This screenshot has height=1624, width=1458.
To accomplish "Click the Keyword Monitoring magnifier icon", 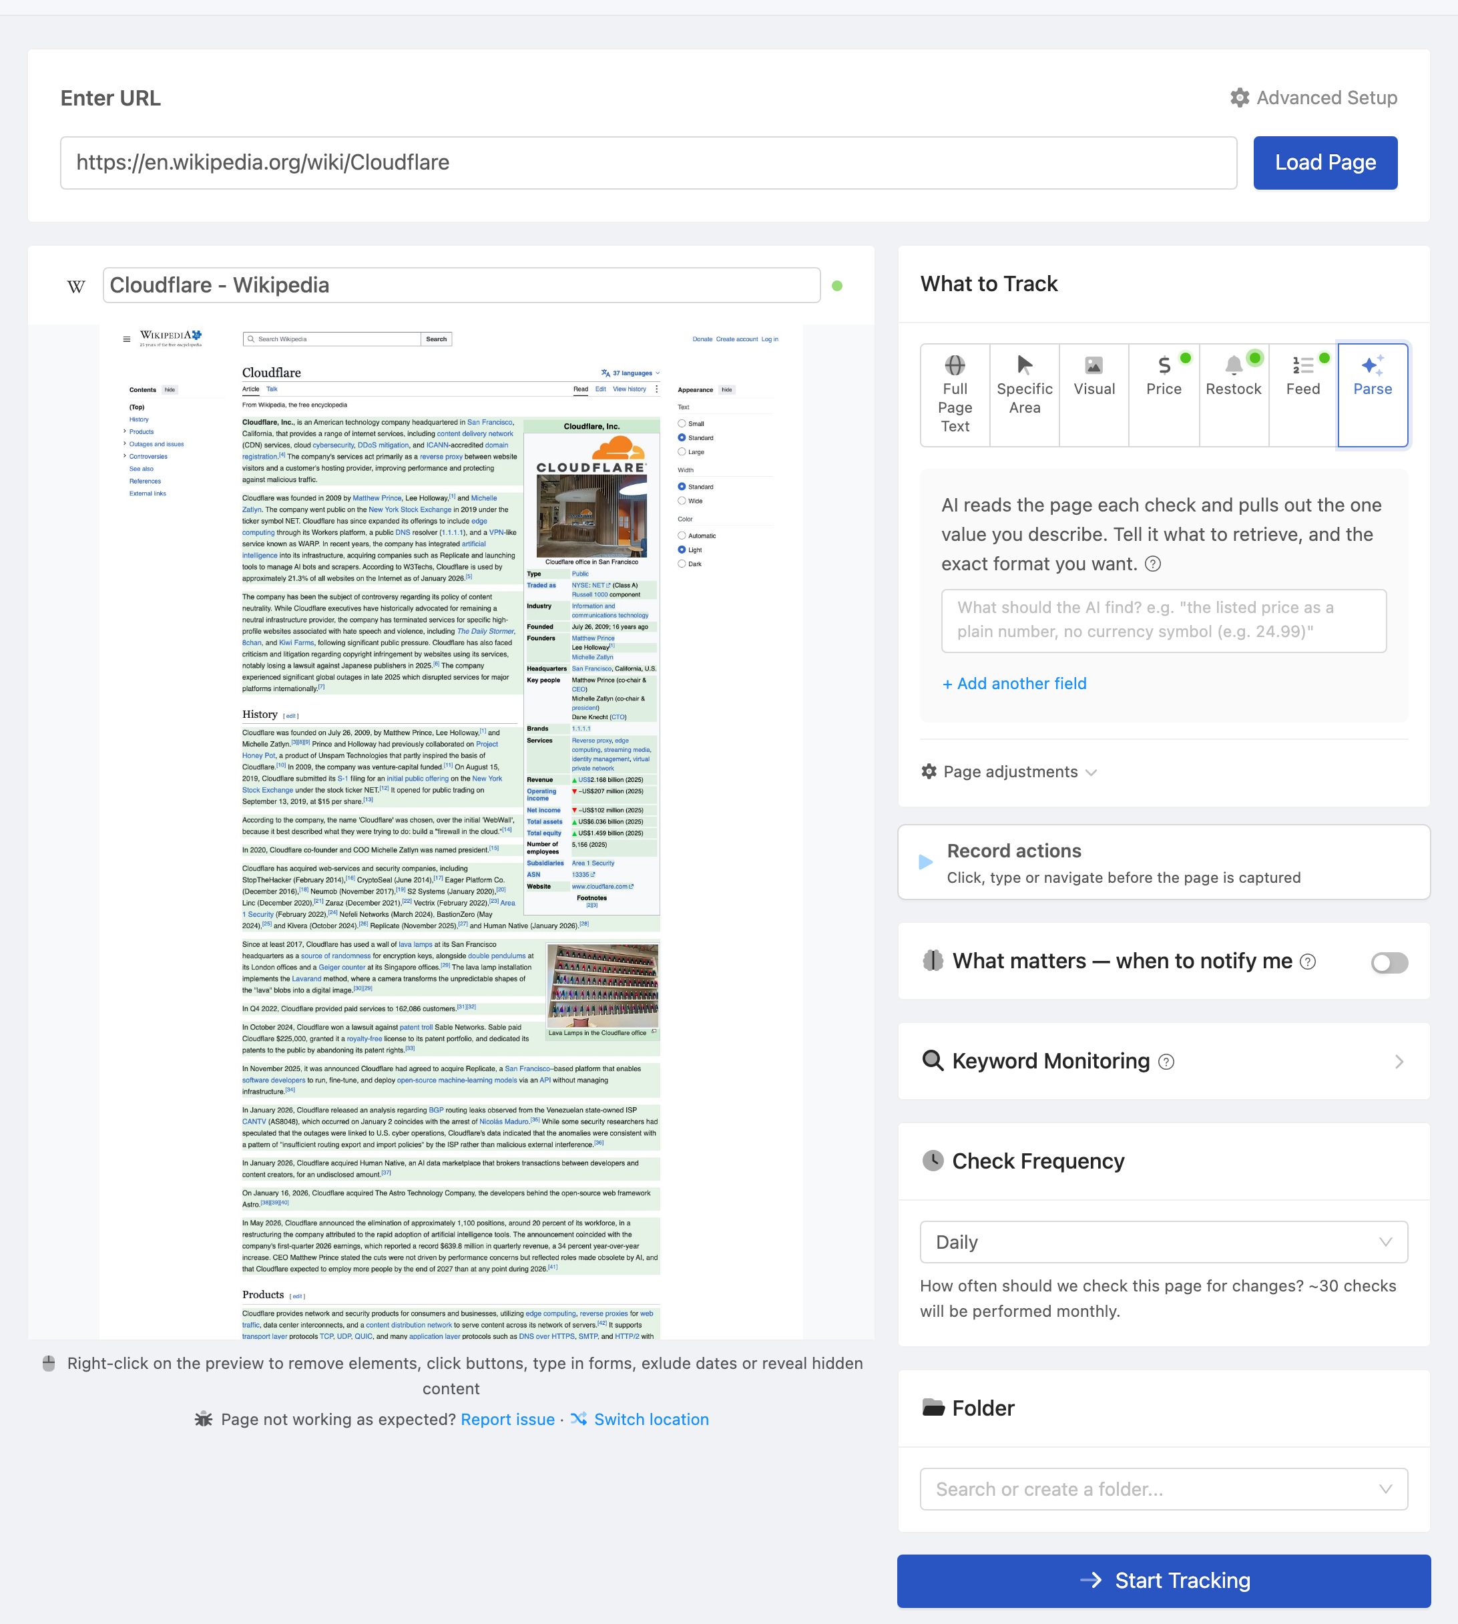I will tap(933, 1061).
